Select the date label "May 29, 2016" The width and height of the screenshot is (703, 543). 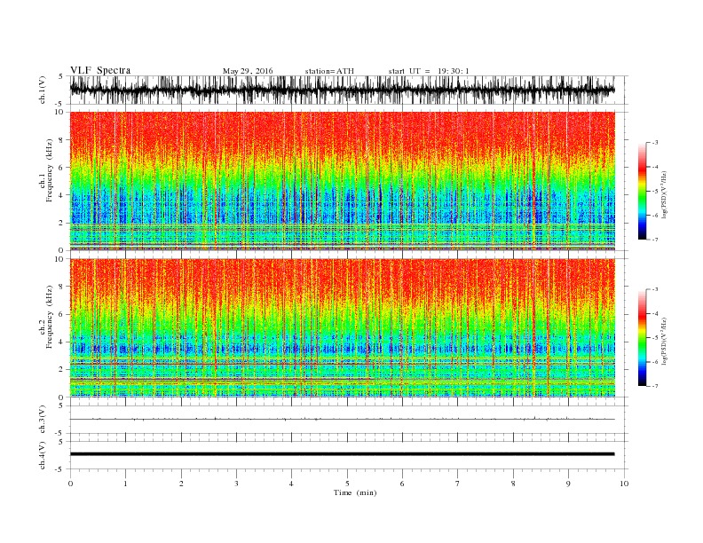coord(248,71)
